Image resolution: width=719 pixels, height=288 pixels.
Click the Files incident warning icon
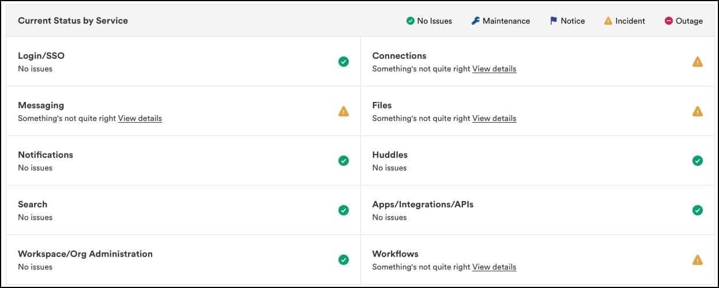pyautogui.click(x=698, y=111)
